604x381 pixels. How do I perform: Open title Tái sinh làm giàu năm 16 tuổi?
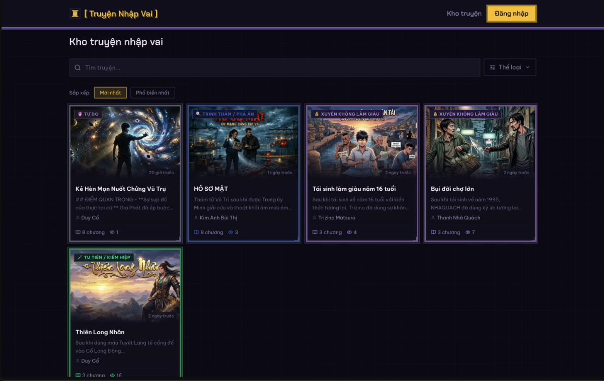(x=354, y=189)
